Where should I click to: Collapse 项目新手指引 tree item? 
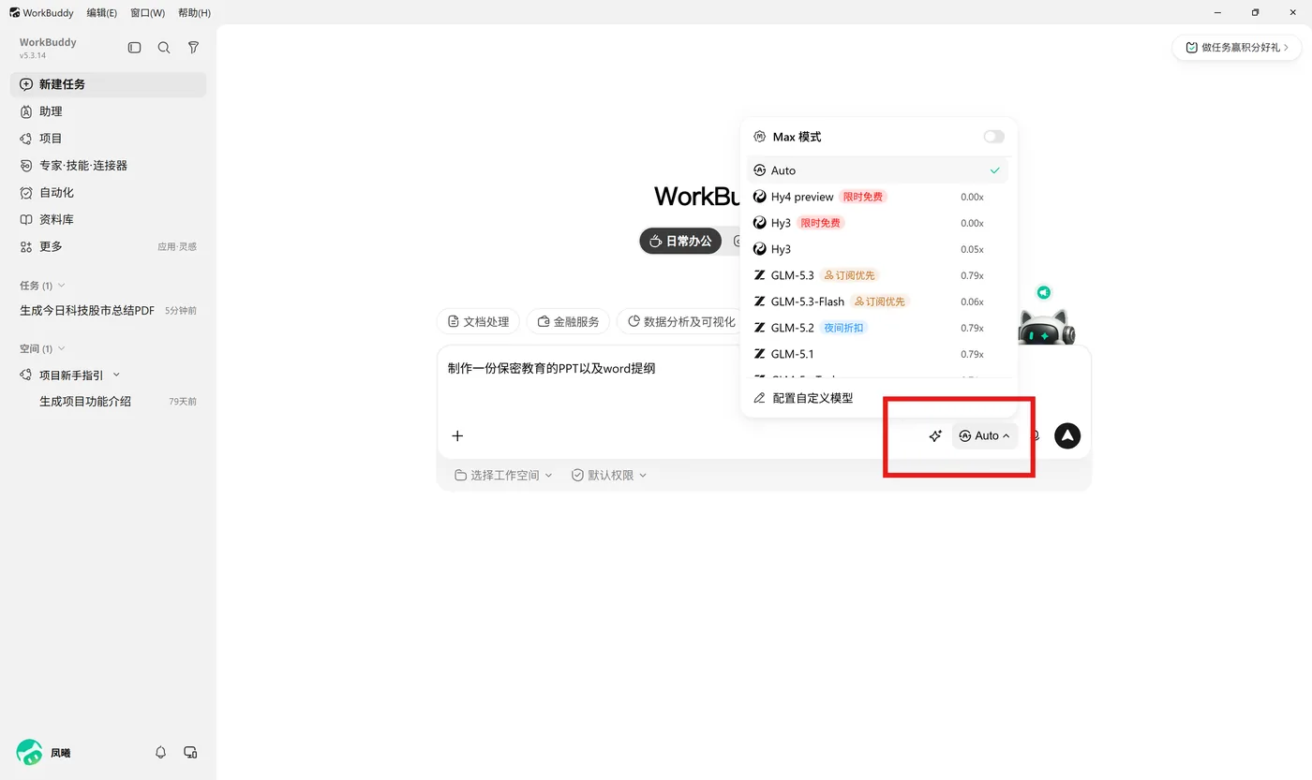[116, 375]
